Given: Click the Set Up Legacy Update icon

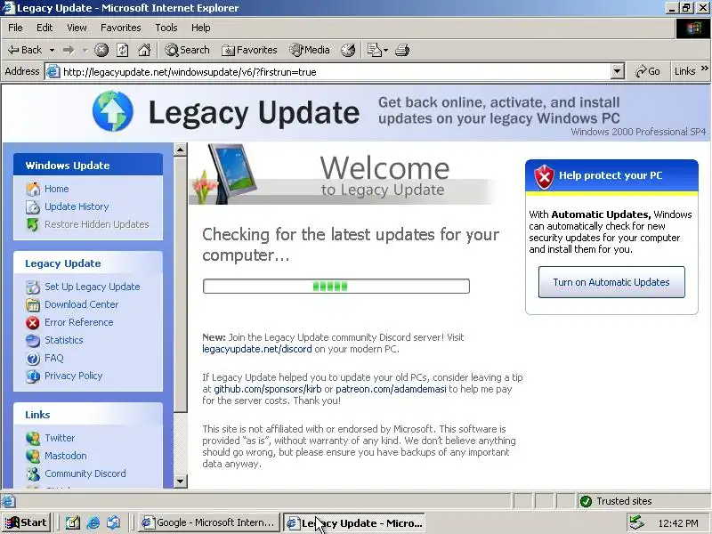Looking at the screenshot, I should [x=33, y=287].
